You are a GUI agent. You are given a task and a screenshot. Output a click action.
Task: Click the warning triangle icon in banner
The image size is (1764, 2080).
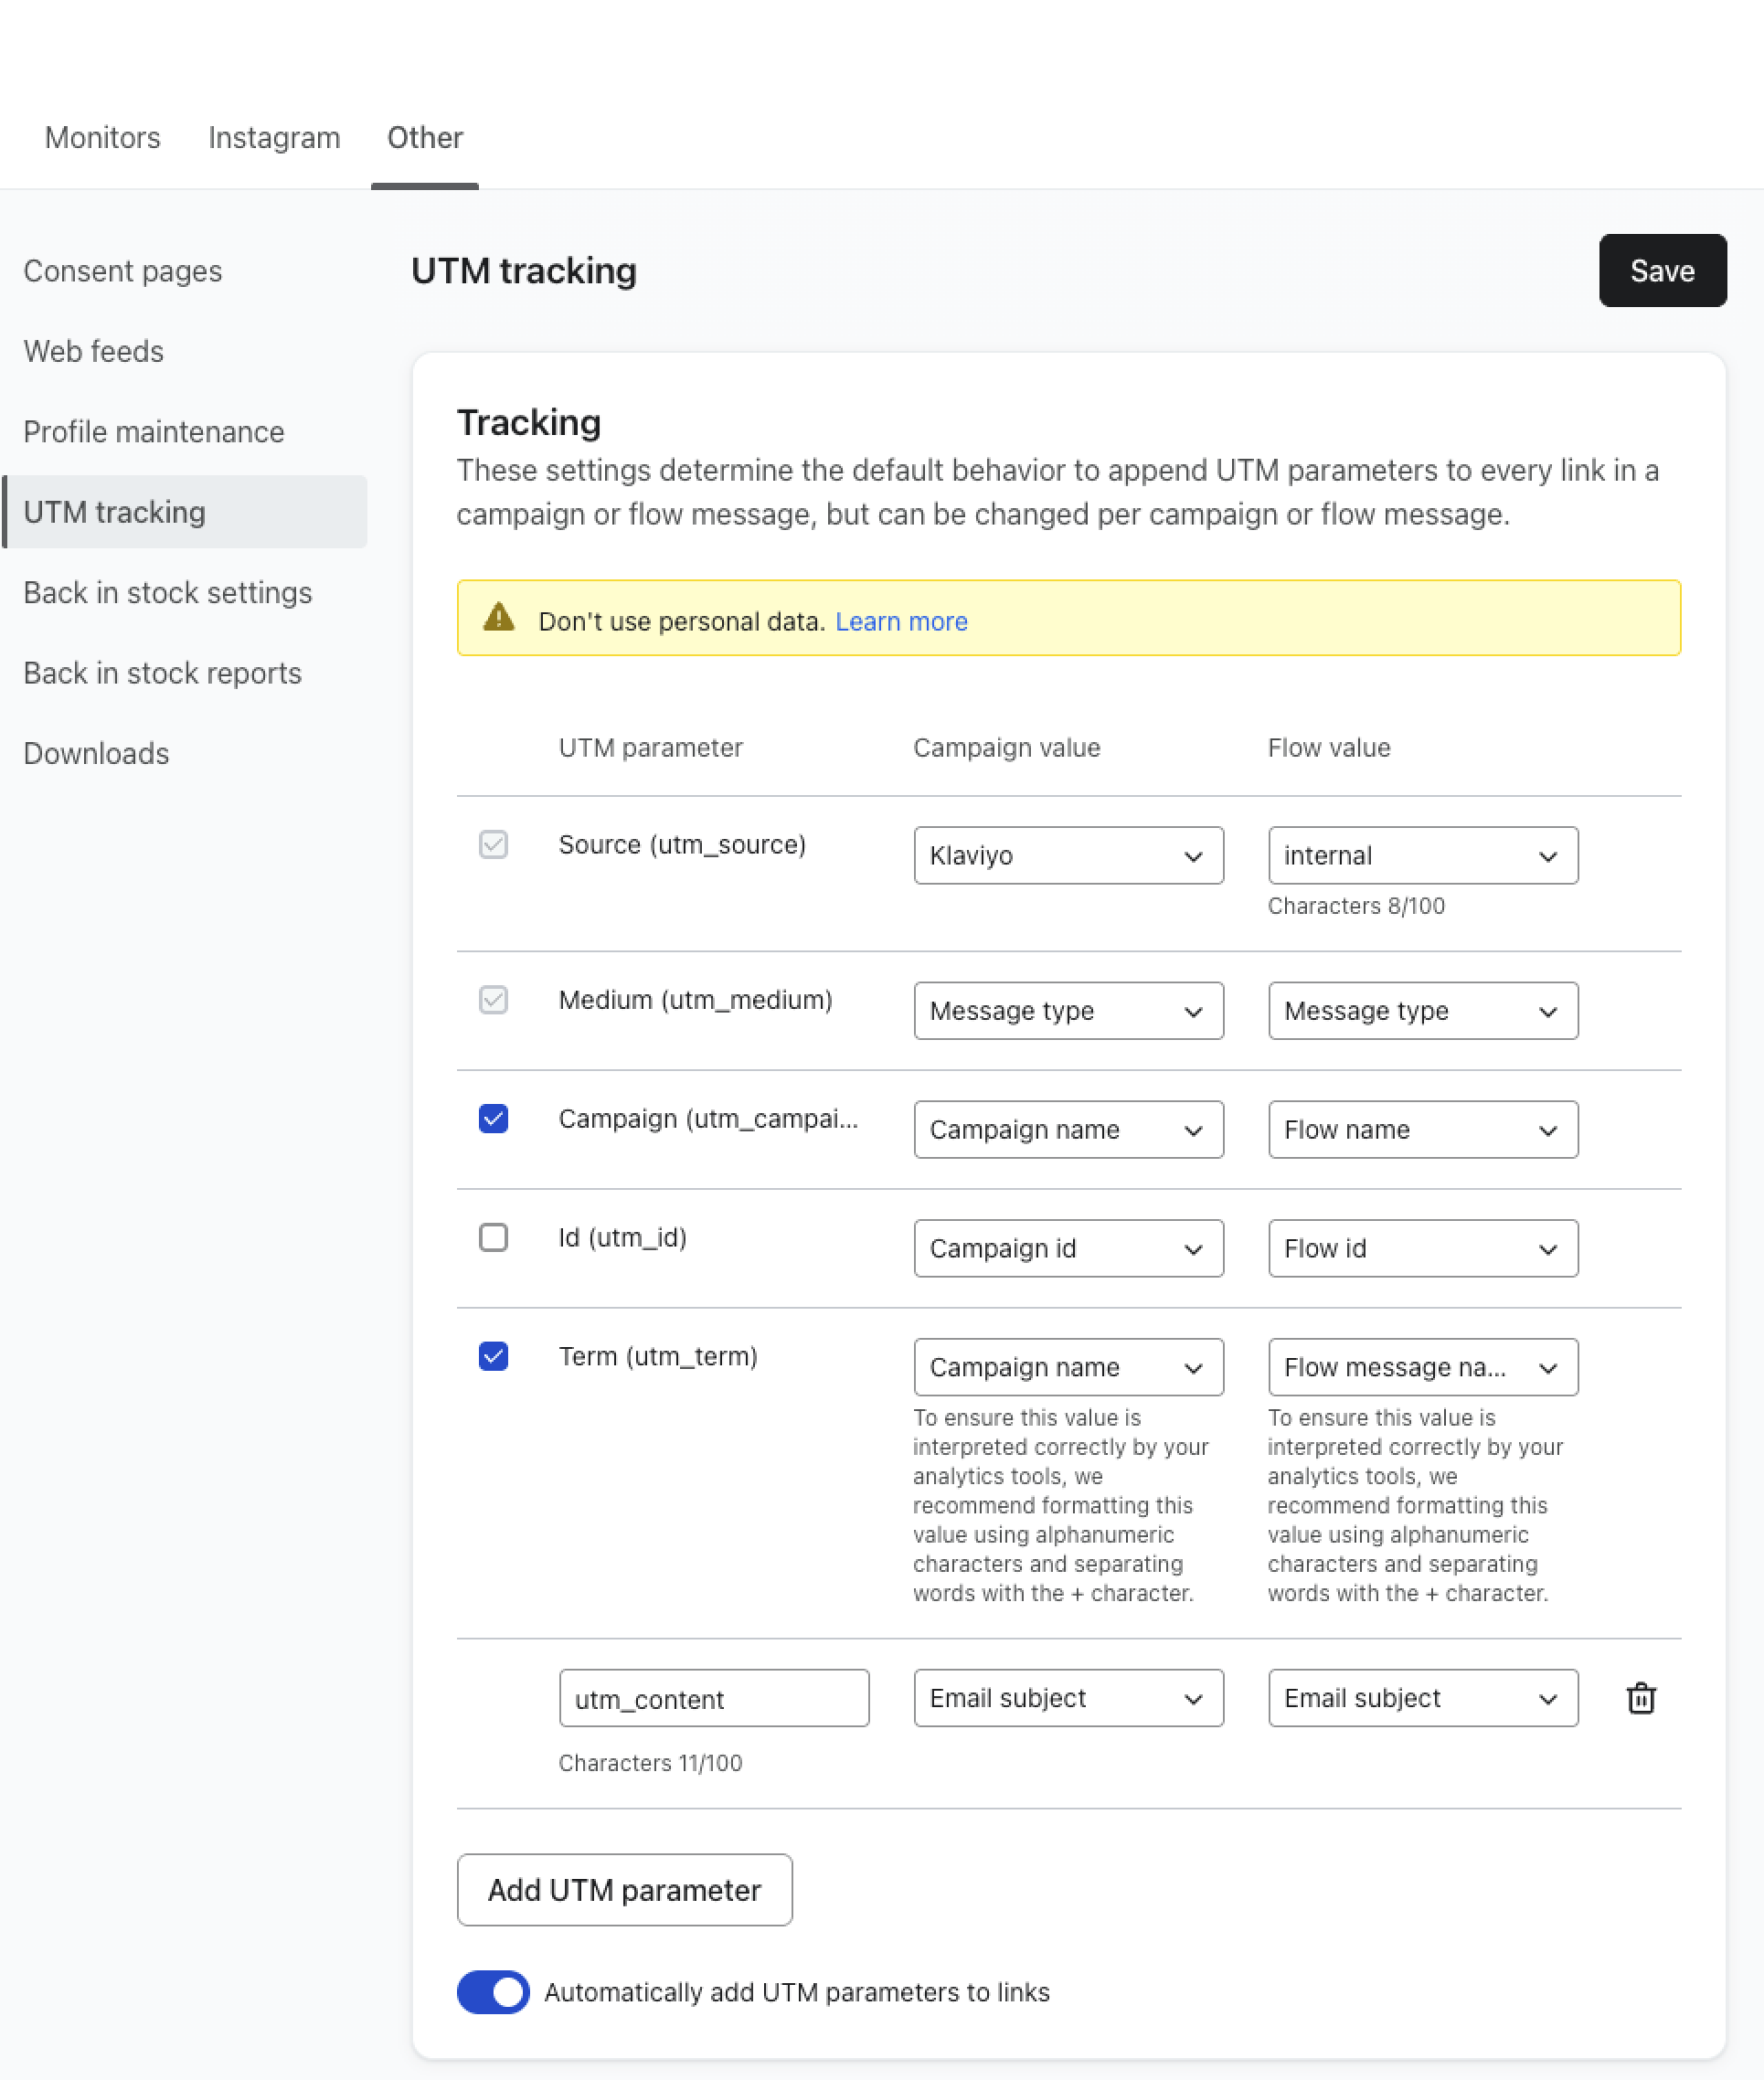[x=499, y=618]
